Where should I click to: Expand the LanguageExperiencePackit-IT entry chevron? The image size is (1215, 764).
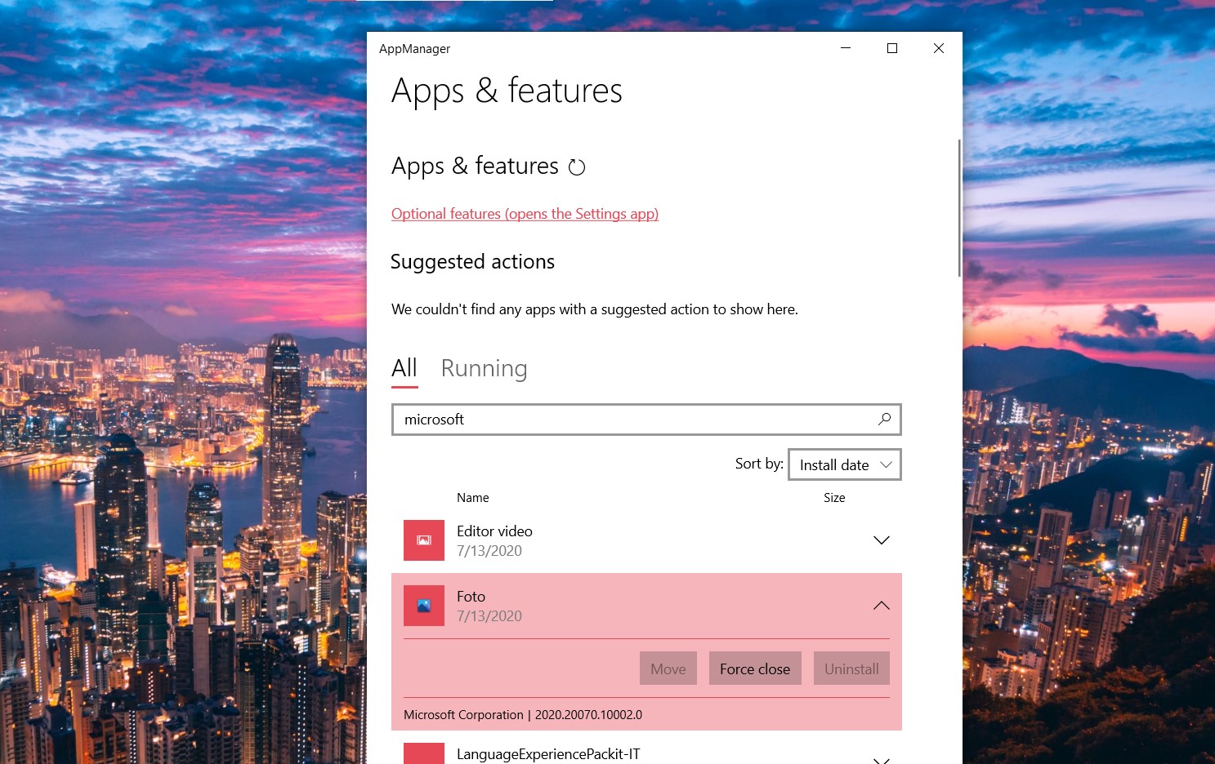[x=881, y=760]
